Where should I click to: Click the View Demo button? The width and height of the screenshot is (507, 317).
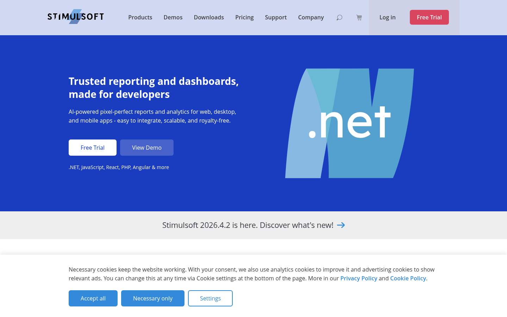tap(147, 148)
